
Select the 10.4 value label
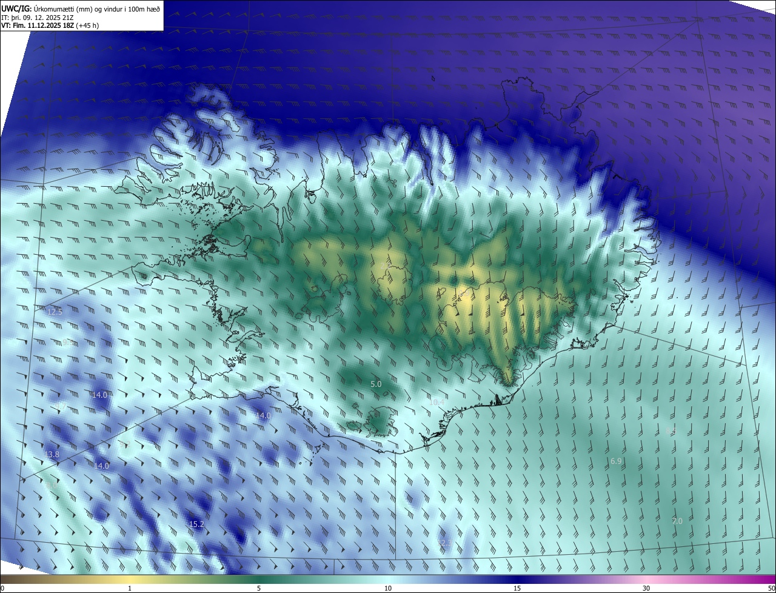pos(436,402)
